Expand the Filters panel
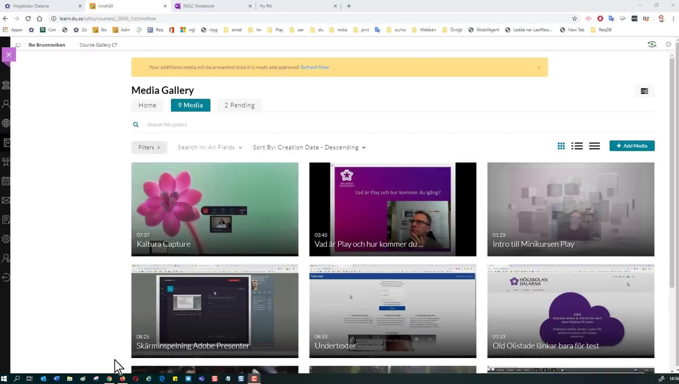 (149, 147)
